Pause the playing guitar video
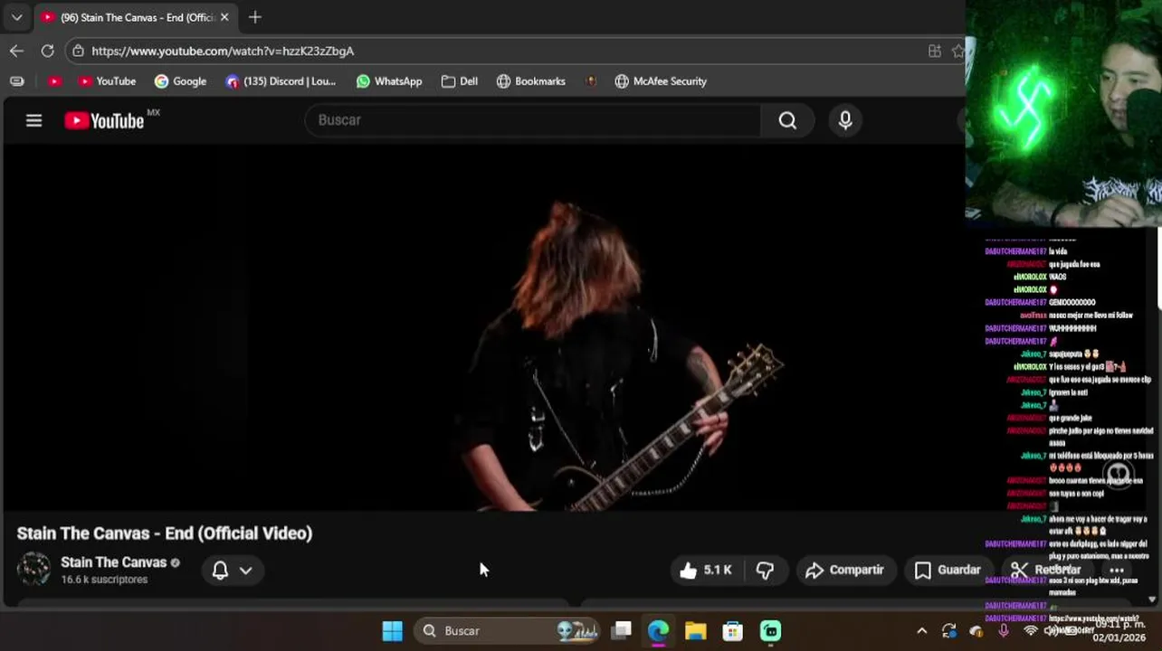 (x=483, y=330)
